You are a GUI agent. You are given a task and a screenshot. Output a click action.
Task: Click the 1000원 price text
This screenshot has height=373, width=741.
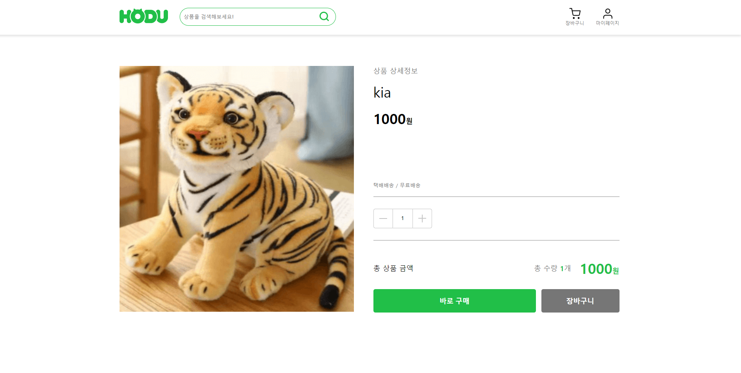392,119
